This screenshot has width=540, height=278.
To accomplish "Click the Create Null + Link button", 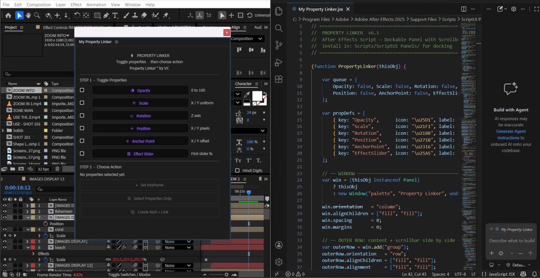I will point(149,212).
